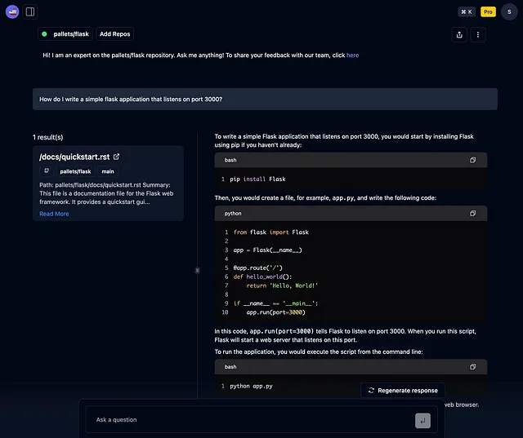Screen dimensions: 523x438
Task: Copy the python code block
Action: coord(472,214)
